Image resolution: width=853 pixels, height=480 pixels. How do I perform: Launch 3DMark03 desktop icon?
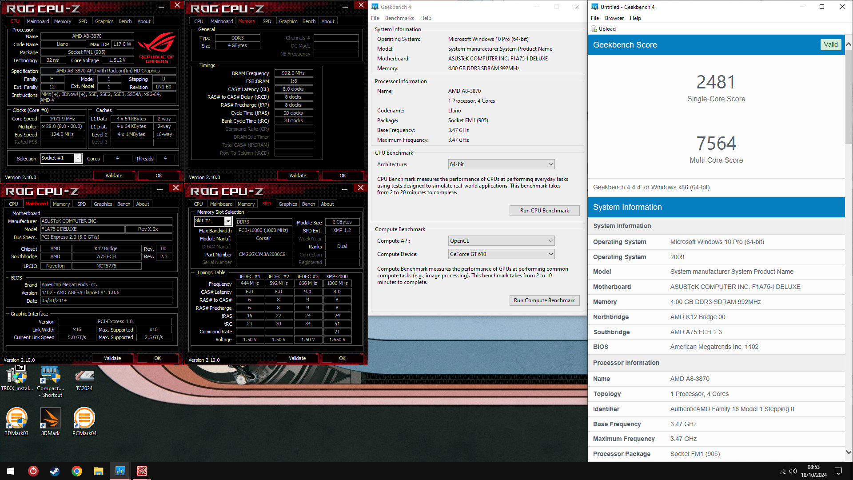coord(17,421)
